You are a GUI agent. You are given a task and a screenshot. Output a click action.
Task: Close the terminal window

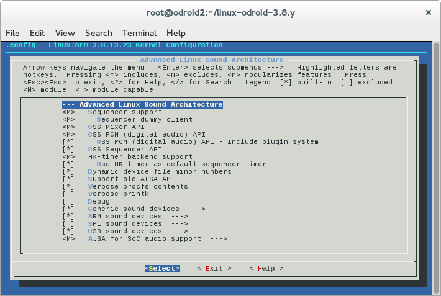pos(429,12)
